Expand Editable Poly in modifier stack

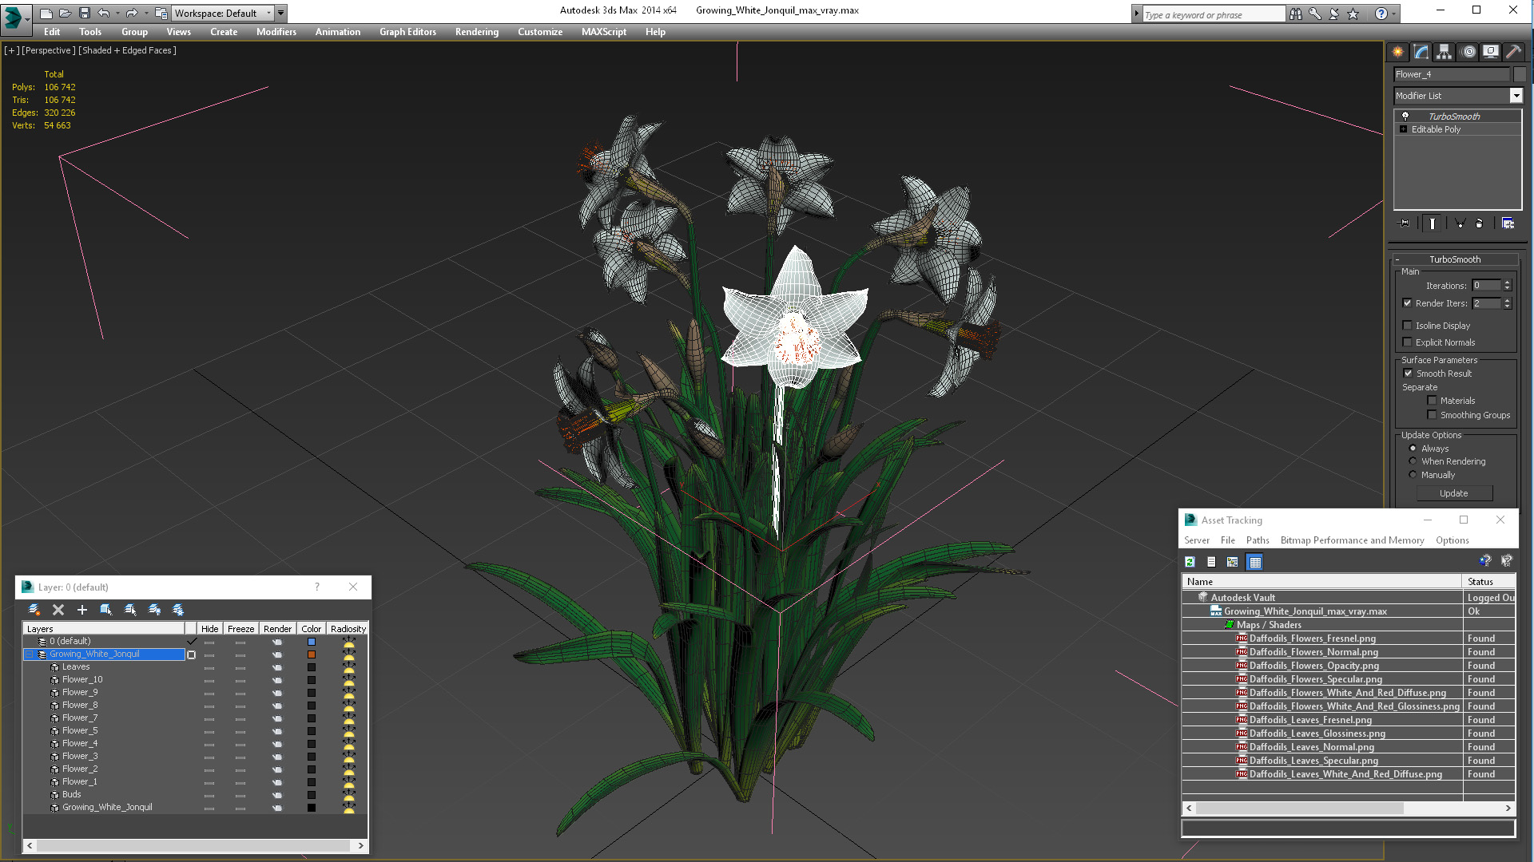click(x=1403, y=129)
